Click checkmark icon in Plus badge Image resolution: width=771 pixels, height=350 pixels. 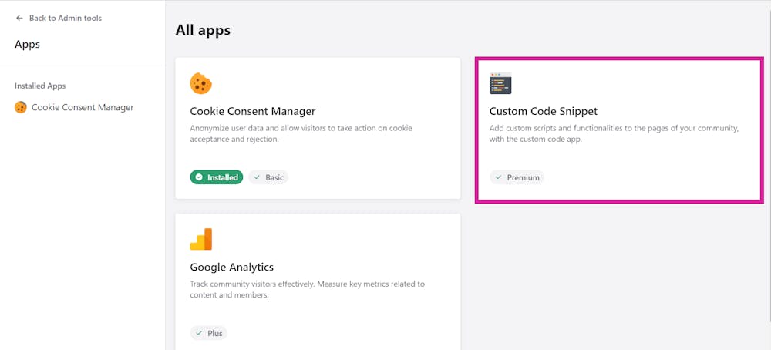point(199,333)
